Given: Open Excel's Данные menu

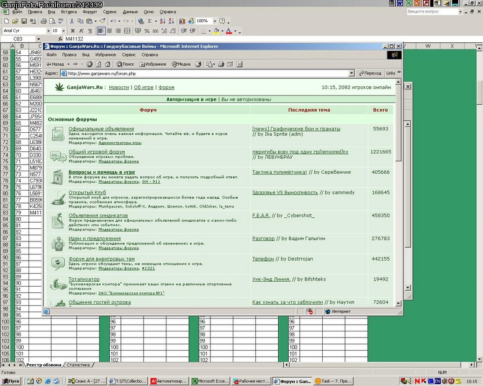Looking at the screenshot, I should click(x=130, y=12).
